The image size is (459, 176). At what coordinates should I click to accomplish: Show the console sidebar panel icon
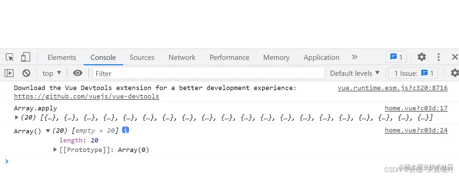(x=9, y=73)
